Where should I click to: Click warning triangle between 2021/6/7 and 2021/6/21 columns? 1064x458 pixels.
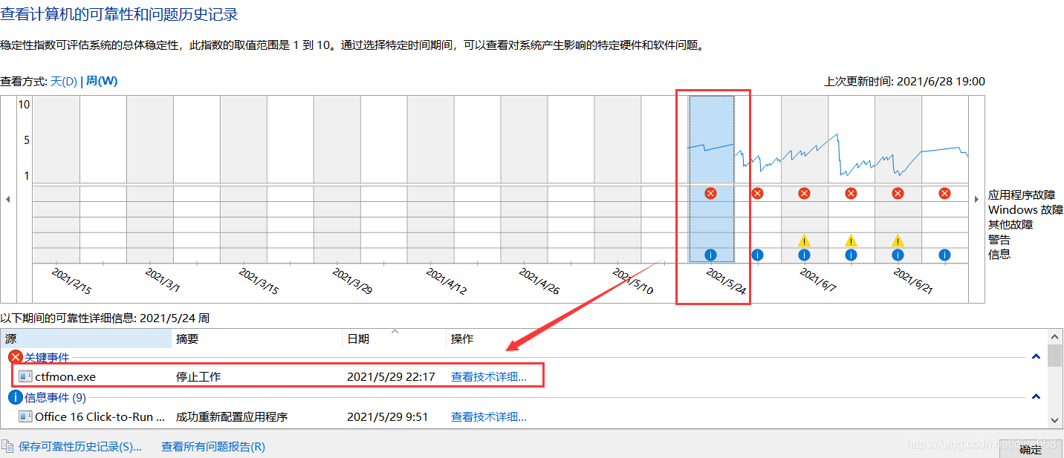pos(851,240)
